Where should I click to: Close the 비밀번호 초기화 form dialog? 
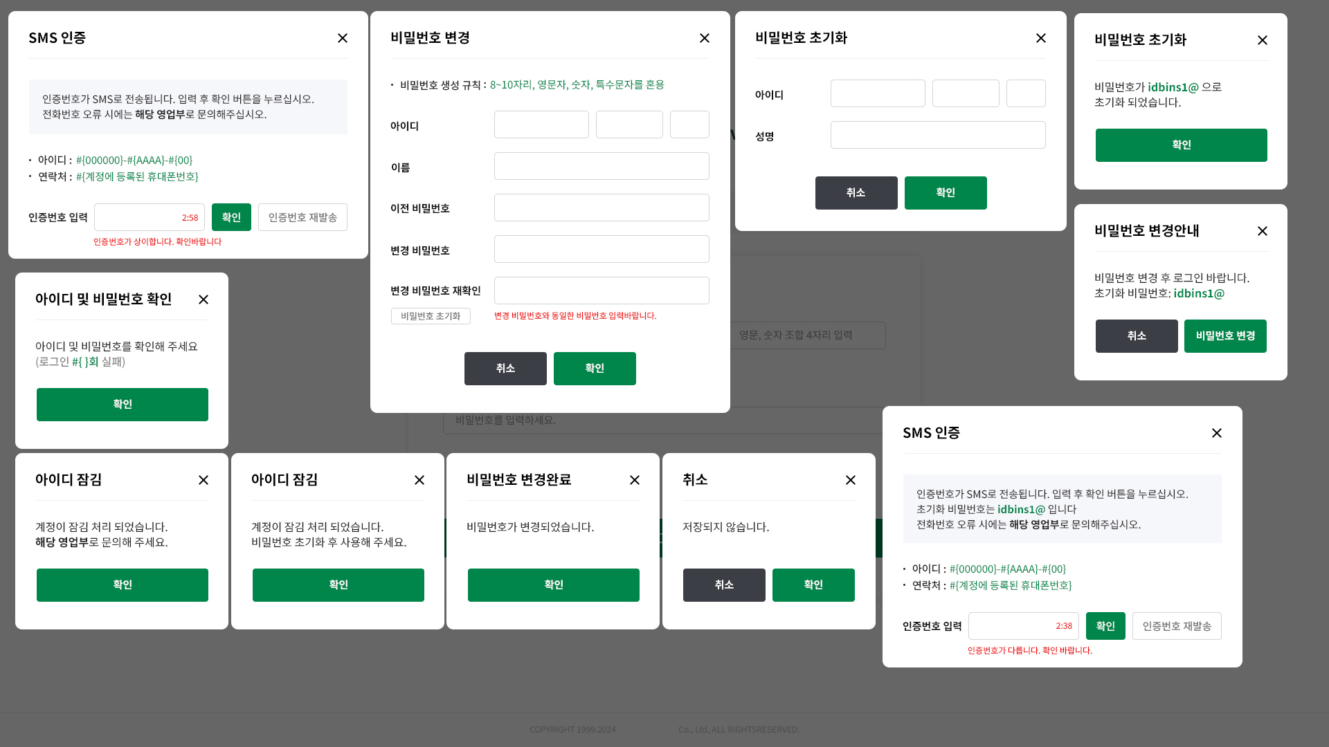[x=1041, y=38]
